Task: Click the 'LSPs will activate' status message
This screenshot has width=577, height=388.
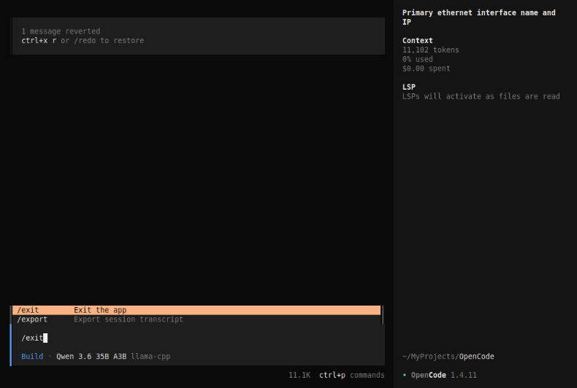Action: click(481, 96)
